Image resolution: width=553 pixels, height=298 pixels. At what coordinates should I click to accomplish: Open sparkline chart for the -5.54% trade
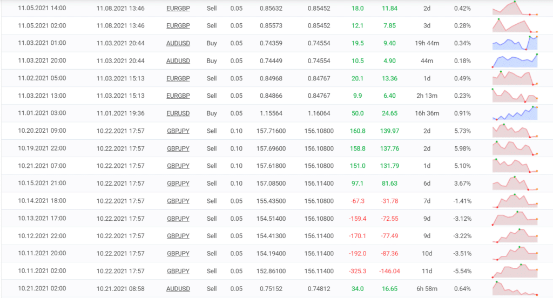(515, 270)
